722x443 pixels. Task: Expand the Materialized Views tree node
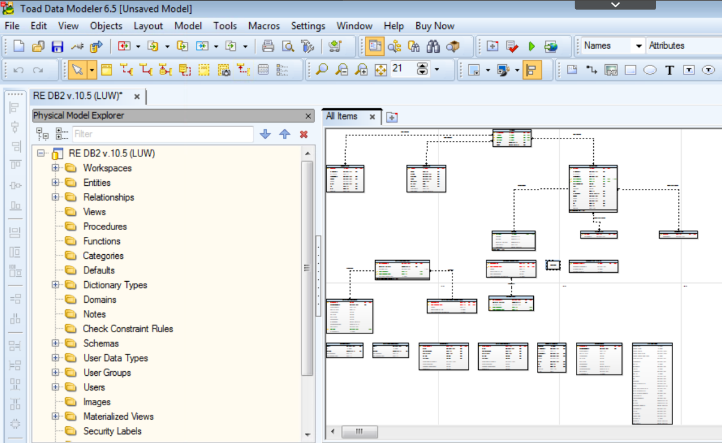pos(56,416)
